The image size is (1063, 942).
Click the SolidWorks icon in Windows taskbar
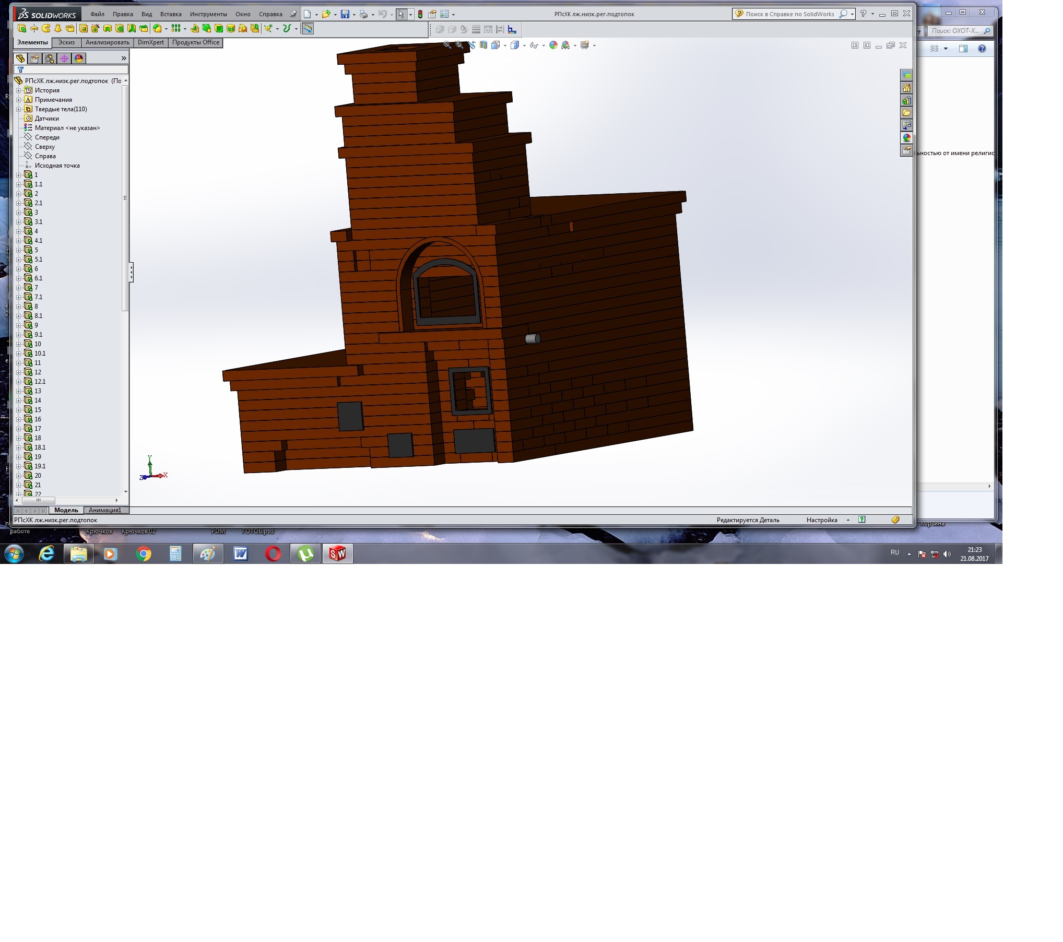pos(338,554)
